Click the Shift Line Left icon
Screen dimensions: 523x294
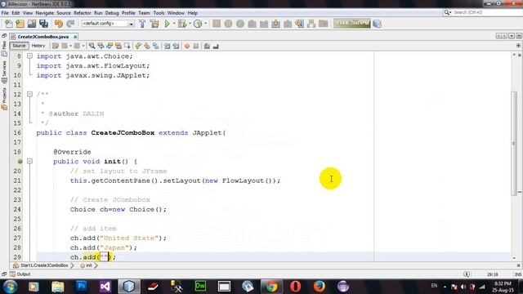pyautogui.click(x=167, y=46)
